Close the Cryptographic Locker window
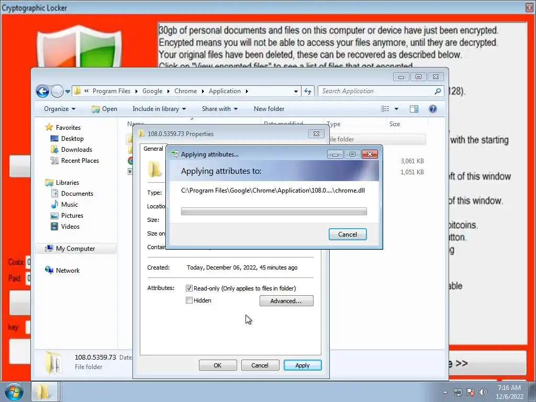The height and width of the screenshot is (402, 536). coord(530,7)
